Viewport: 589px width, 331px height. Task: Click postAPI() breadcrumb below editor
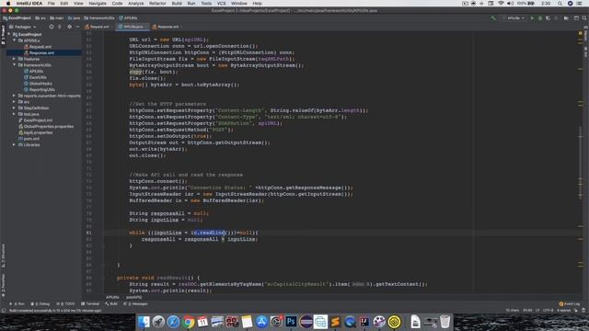[x=134, y=297]
